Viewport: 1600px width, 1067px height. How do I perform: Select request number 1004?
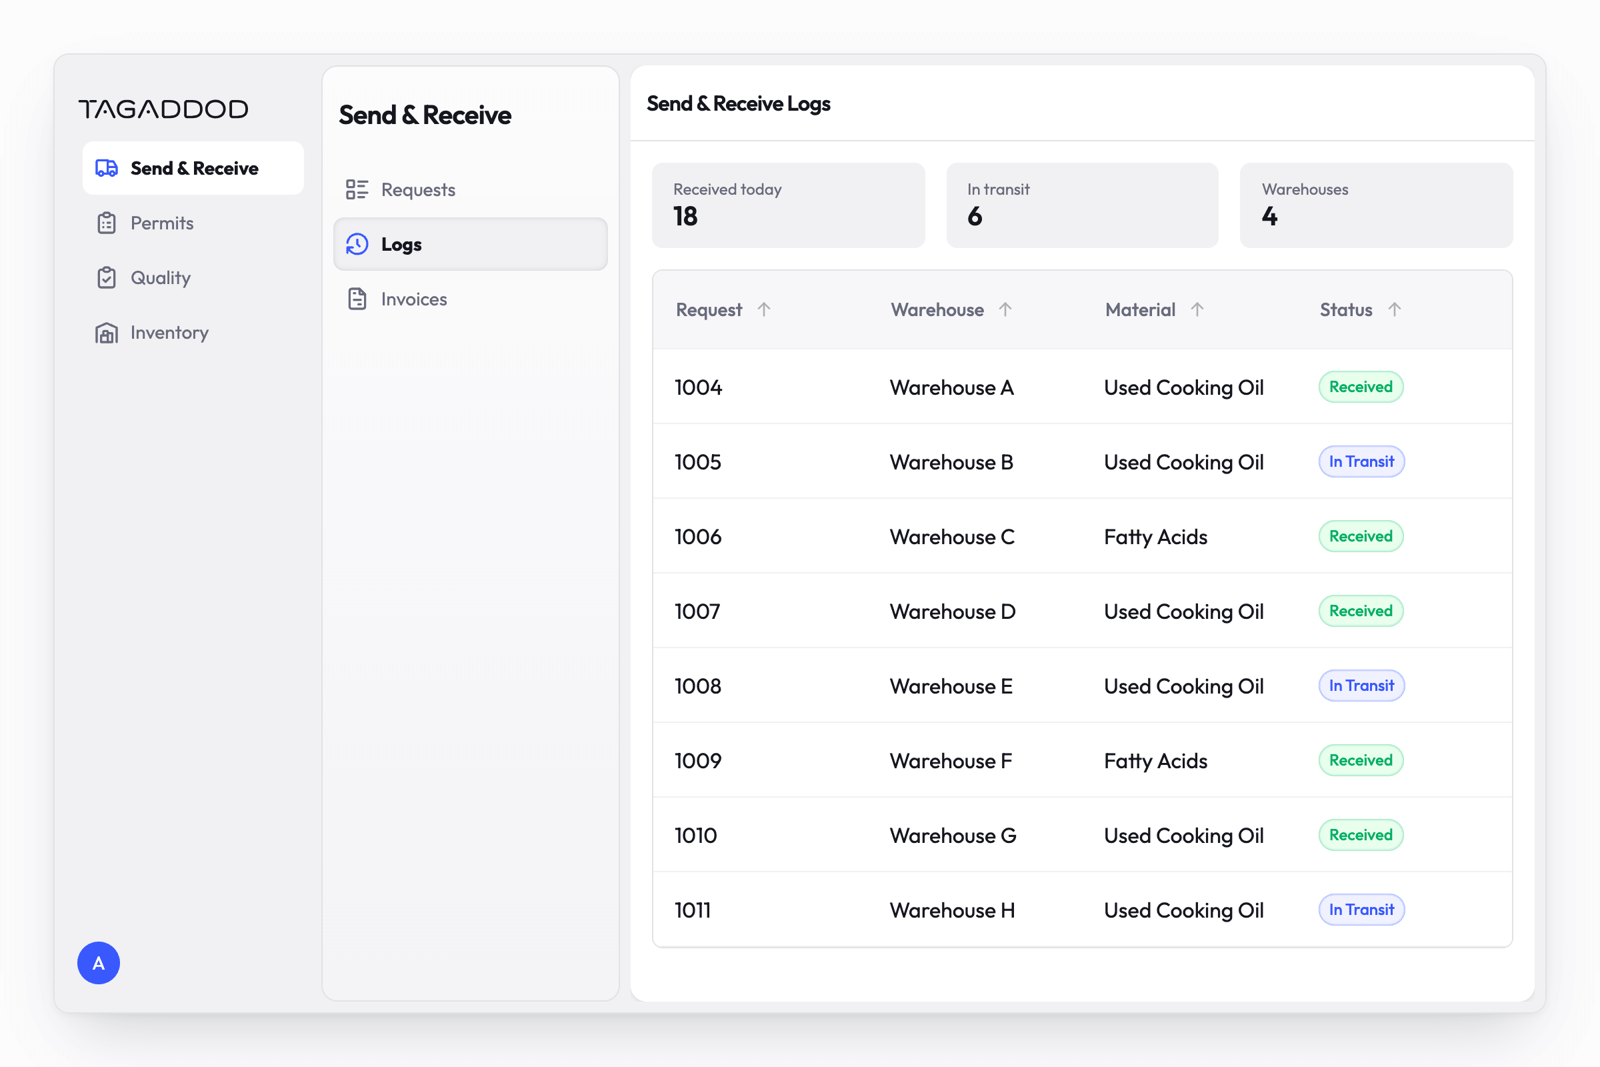698,387
